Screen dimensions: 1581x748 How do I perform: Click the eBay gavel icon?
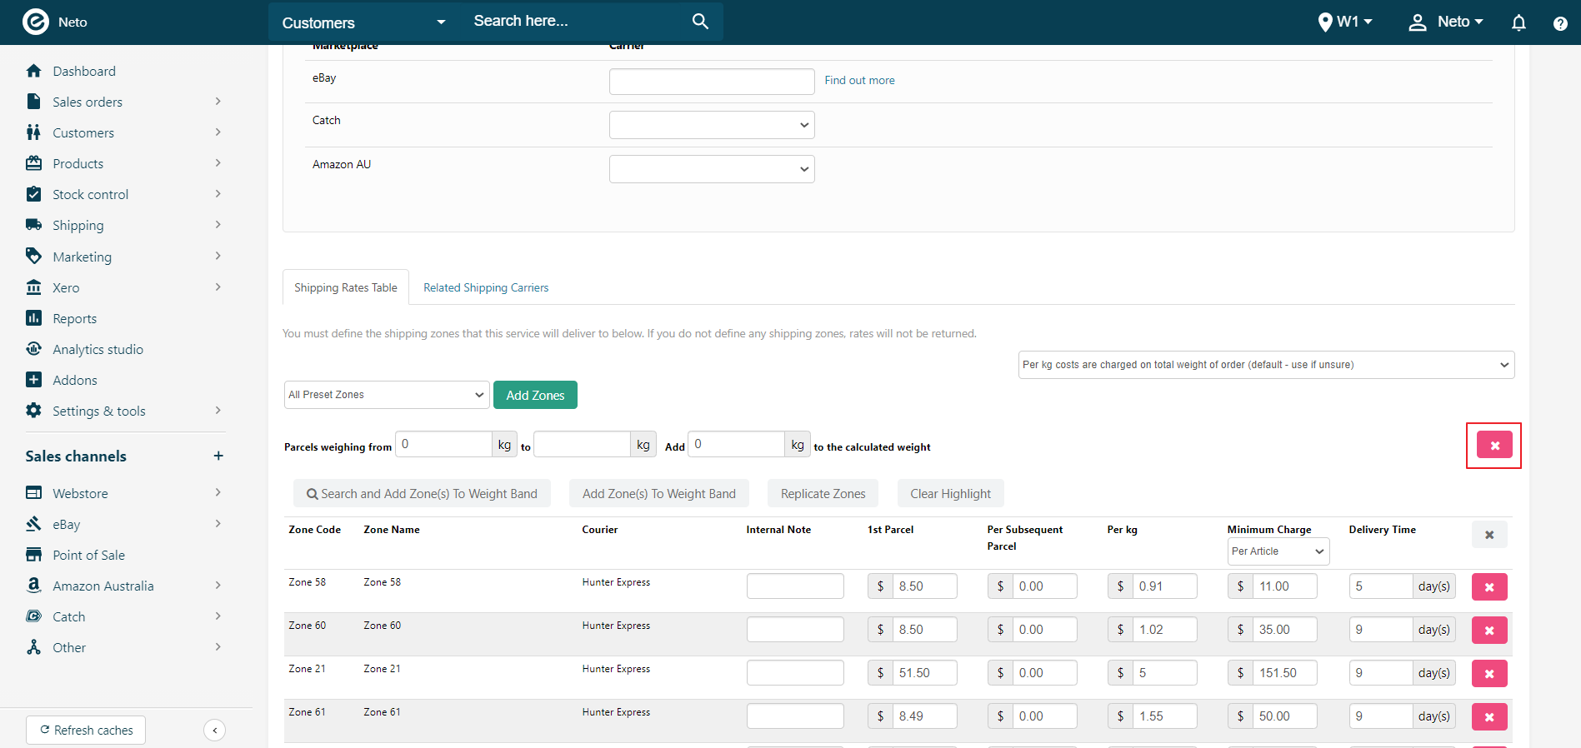[x=33, y=524]
